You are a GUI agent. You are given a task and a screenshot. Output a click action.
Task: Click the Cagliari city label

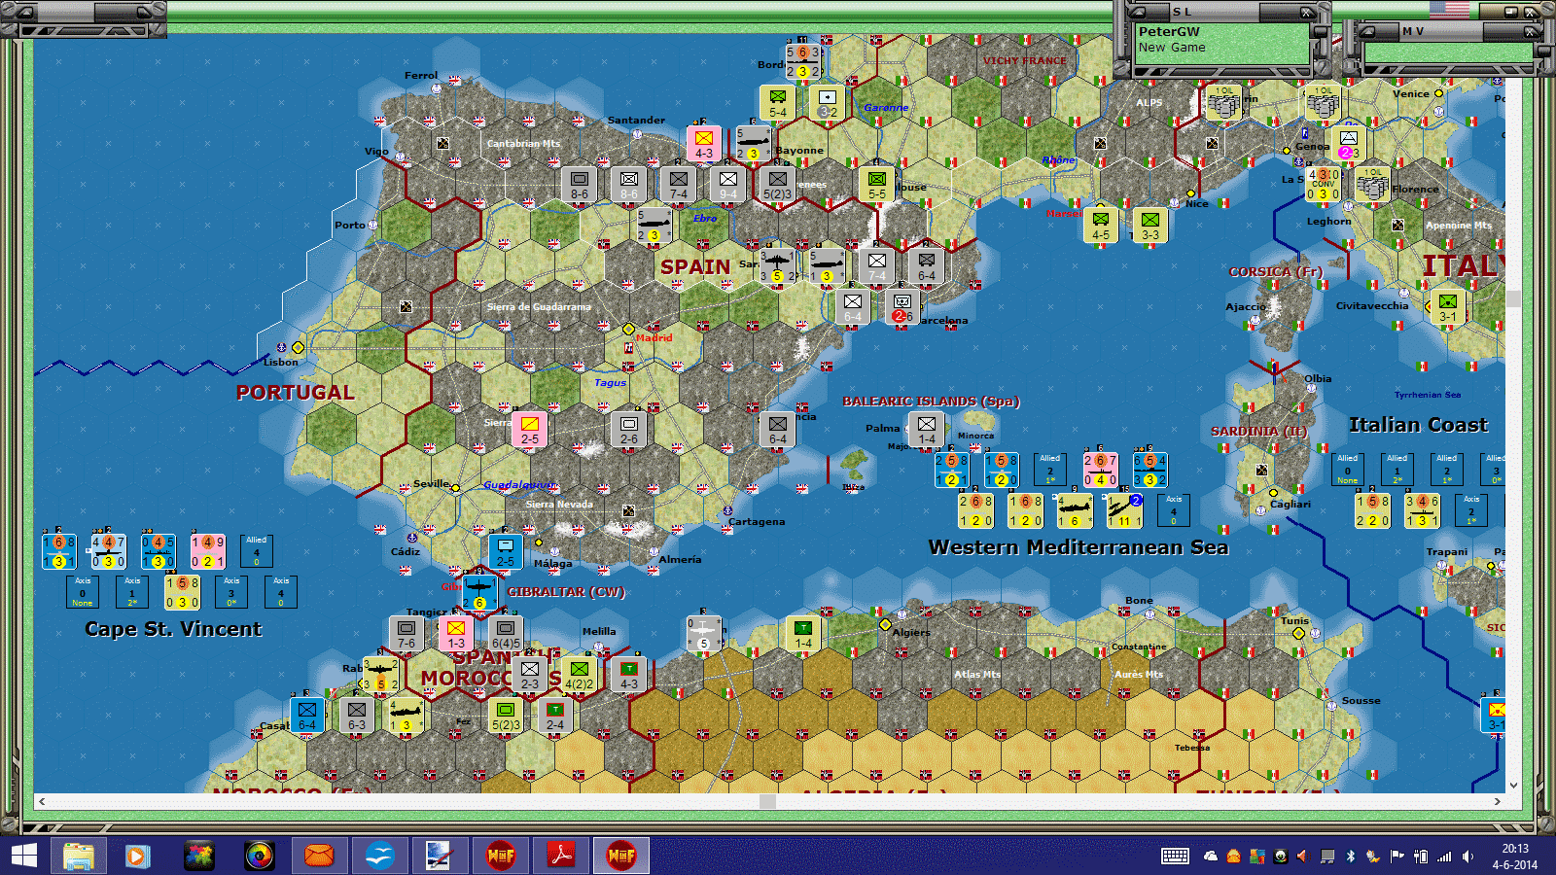tap(1291, 504)
